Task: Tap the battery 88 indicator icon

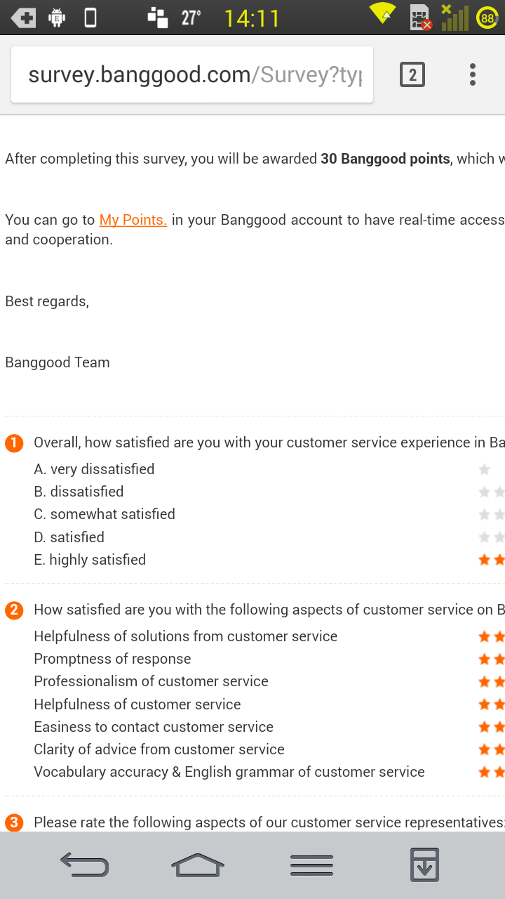Action: 487,18
